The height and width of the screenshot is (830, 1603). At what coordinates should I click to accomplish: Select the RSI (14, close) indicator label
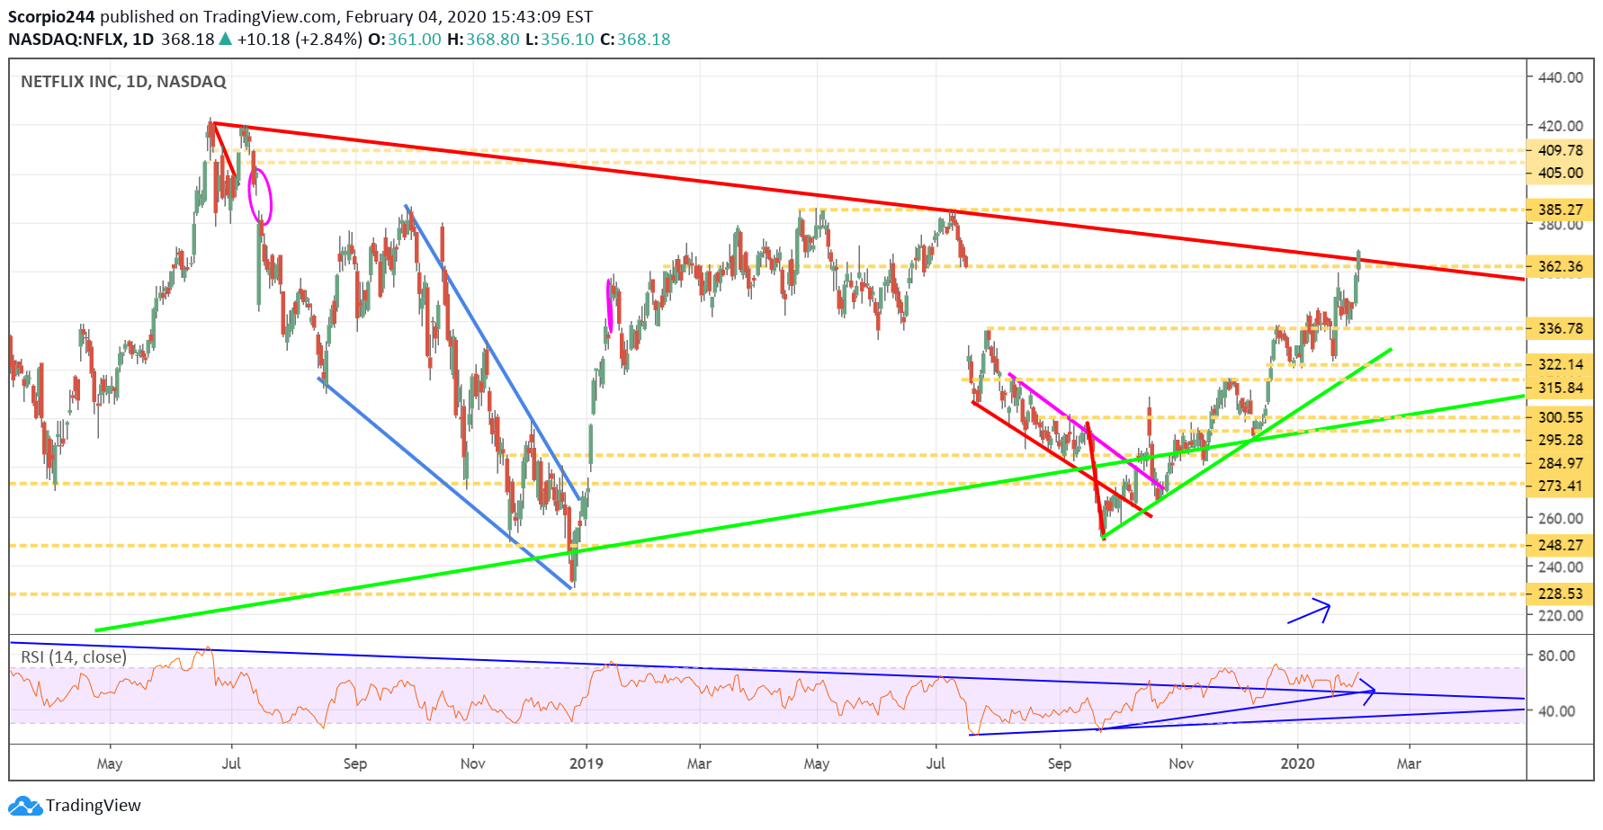(x=74, y=657)
